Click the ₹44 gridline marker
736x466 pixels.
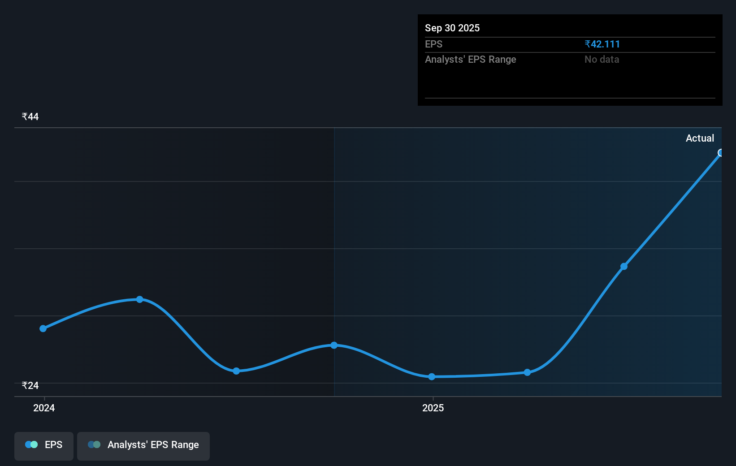tap(30, 116)
